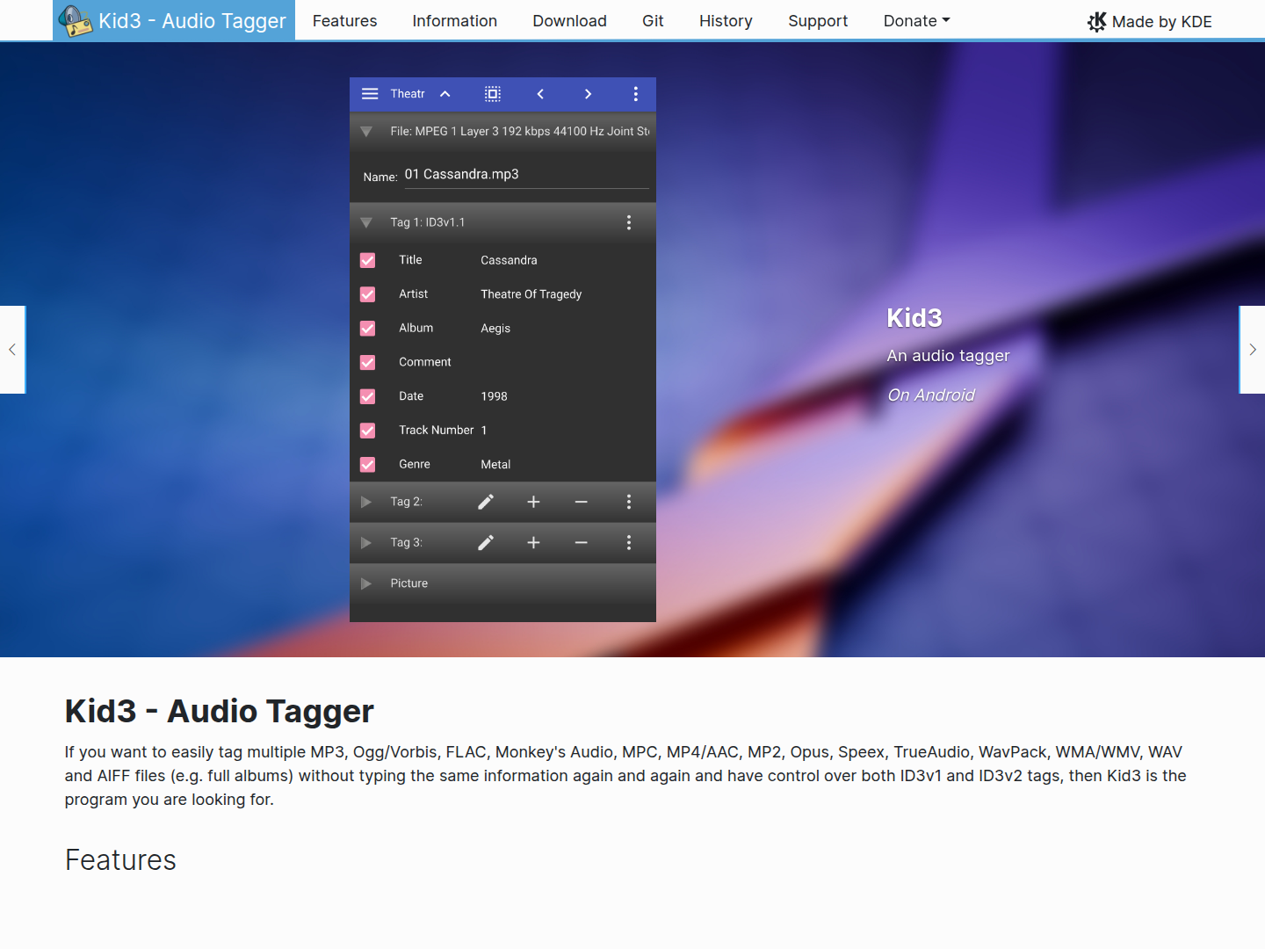Viewport: 1265px width, 949px height.
Task: Toggle the Album checkbox
Action: pos(367,329)
